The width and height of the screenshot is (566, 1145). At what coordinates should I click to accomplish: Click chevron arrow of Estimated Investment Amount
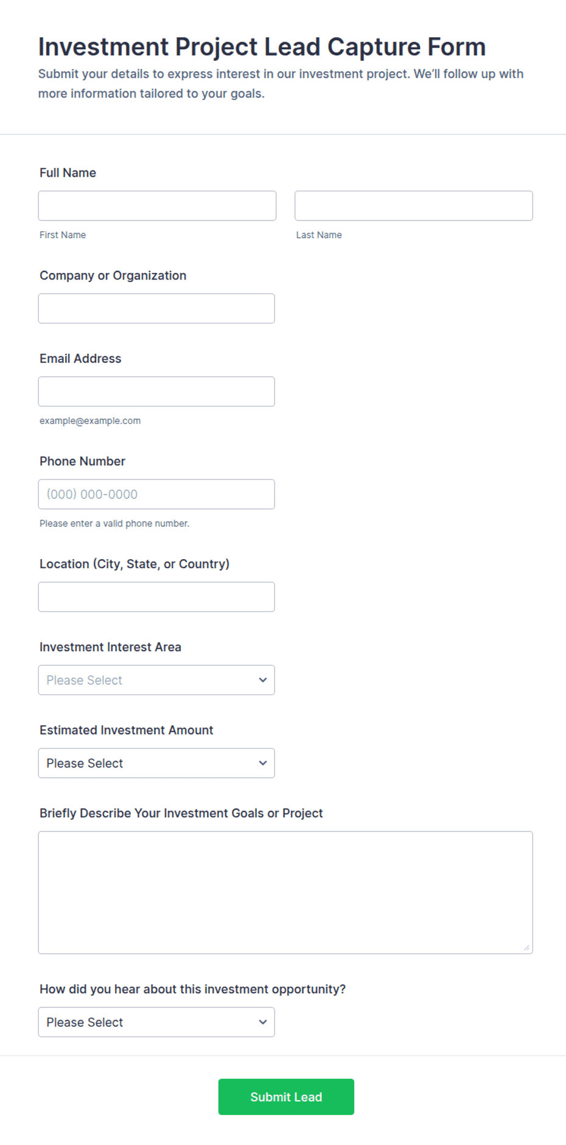pyautogui.click(x=263, y=763)
